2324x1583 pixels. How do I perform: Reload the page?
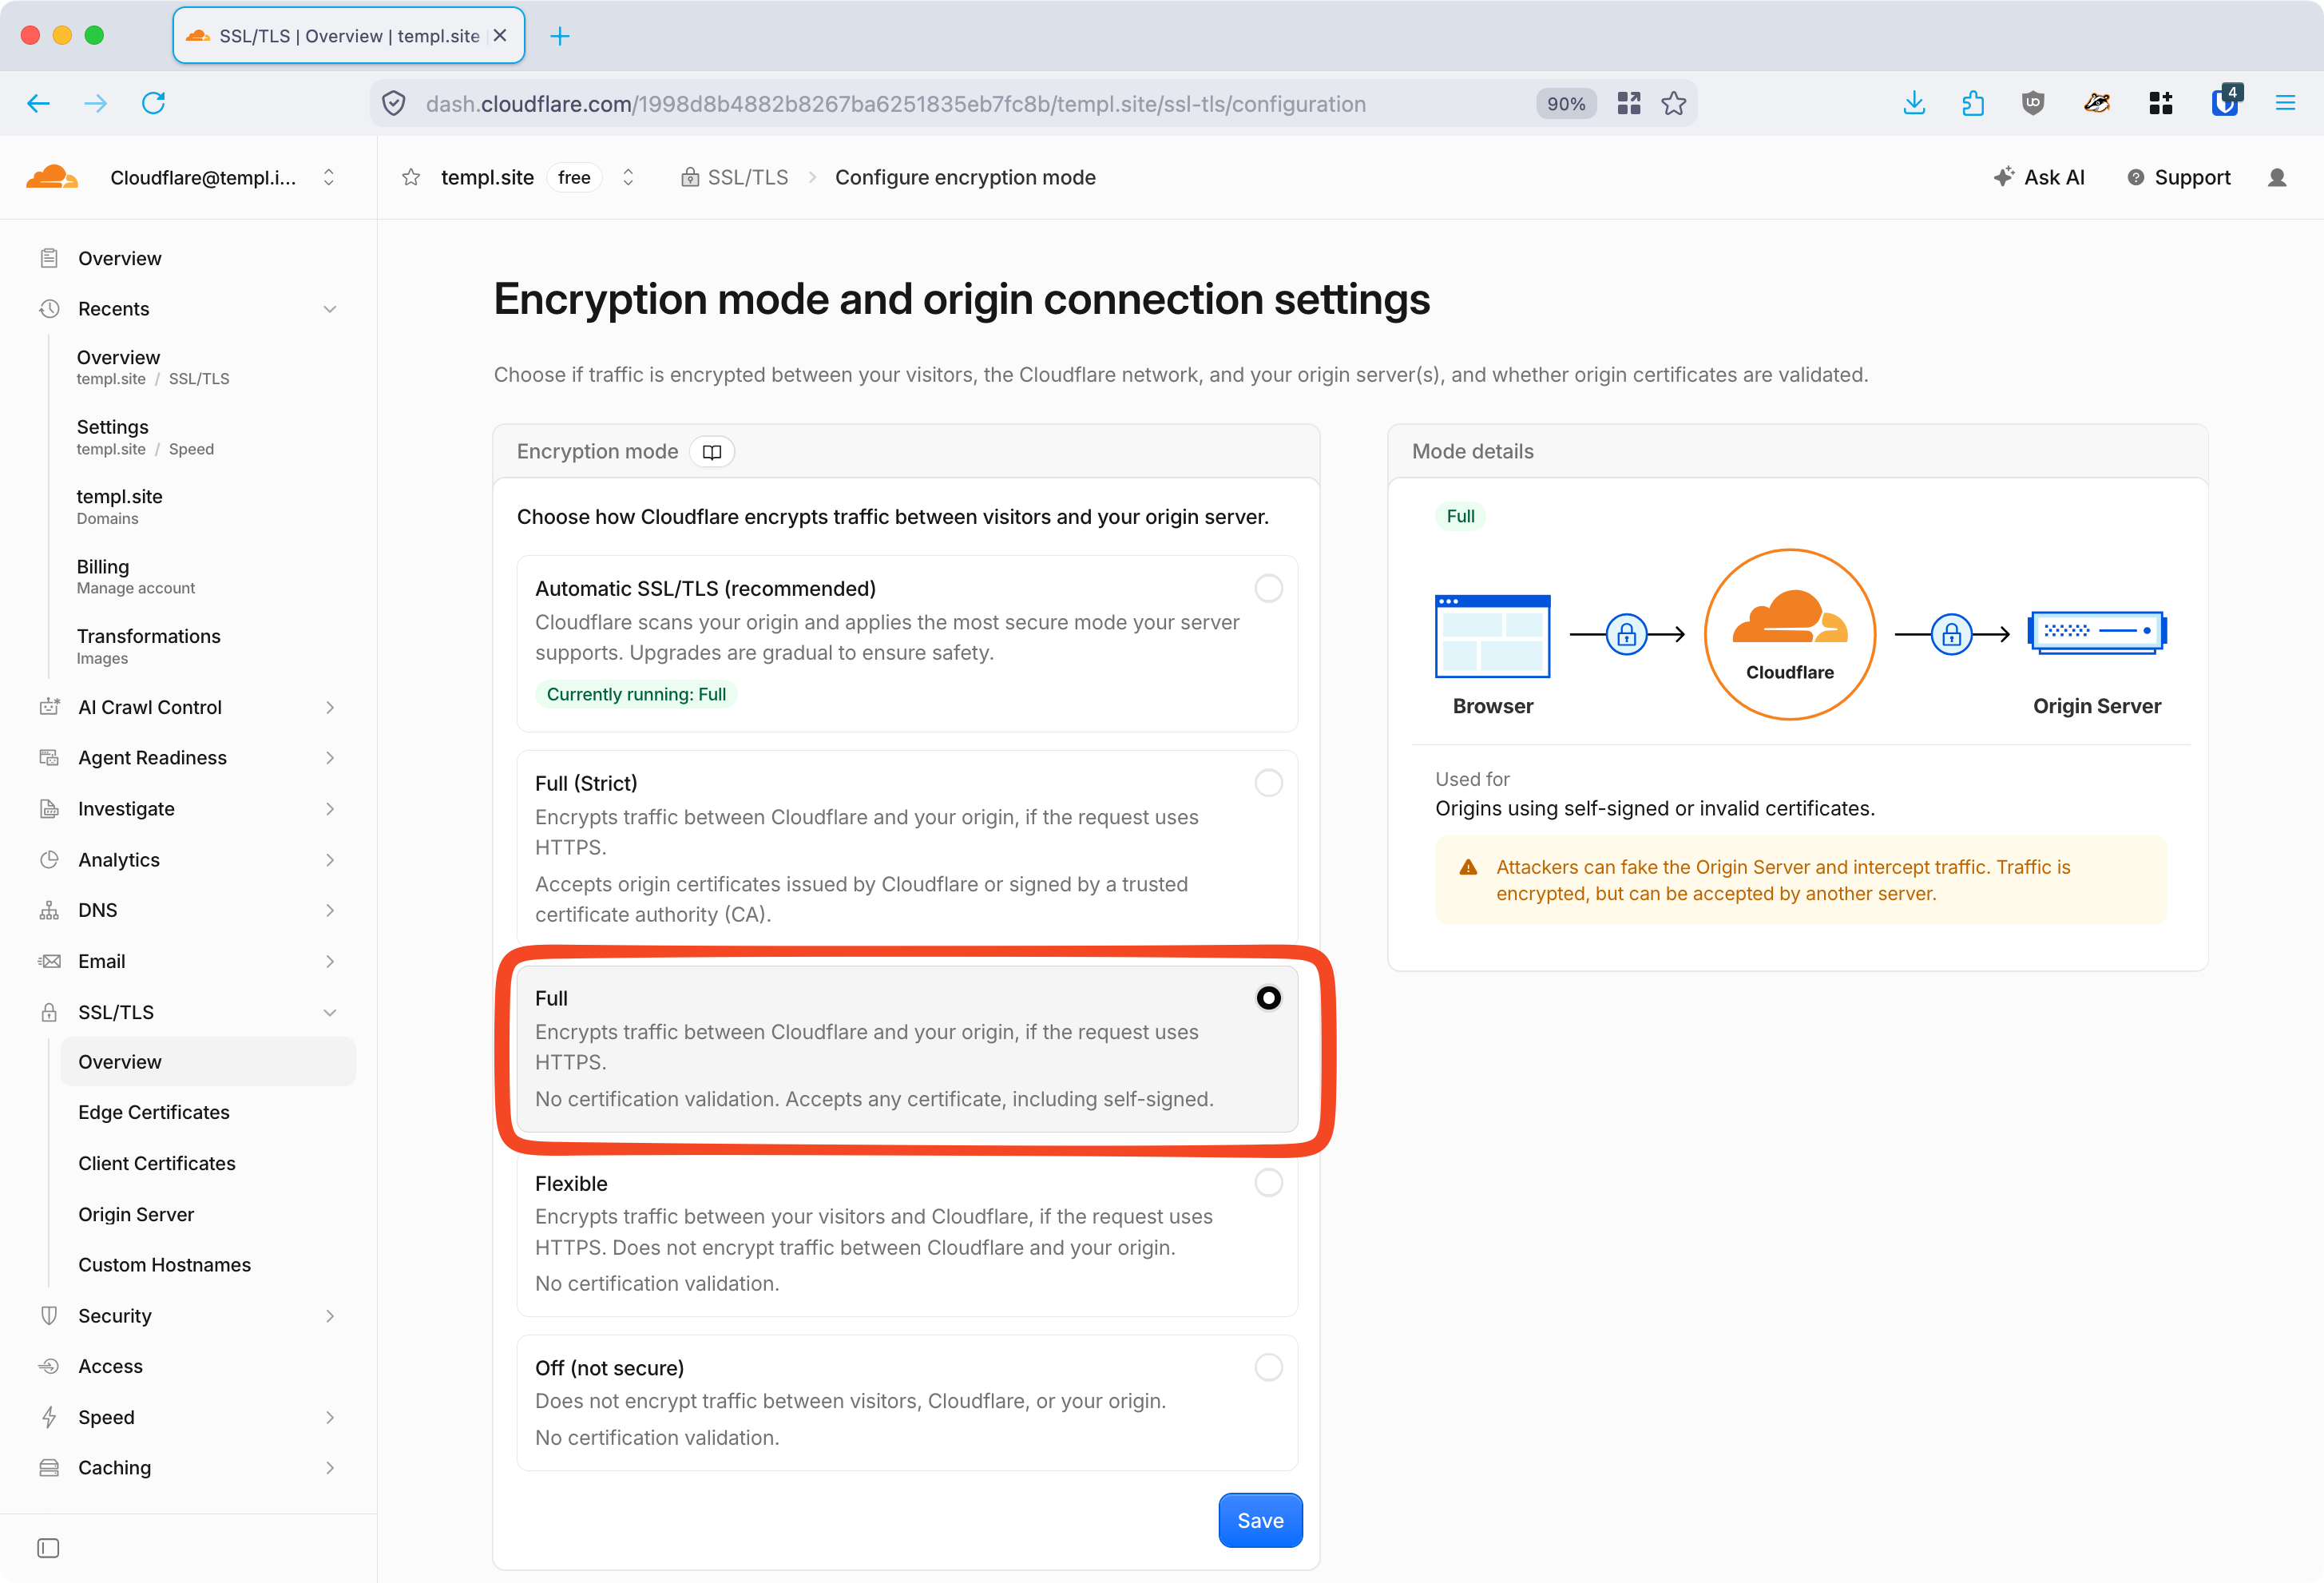(153, 103)
